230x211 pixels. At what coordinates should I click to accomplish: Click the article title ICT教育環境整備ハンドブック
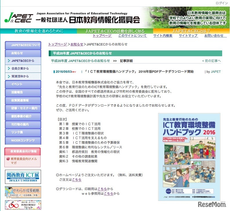pos(139,72)
